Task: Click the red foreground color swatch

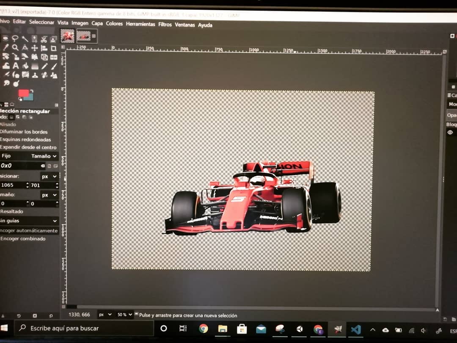Action: coord(23,93)
